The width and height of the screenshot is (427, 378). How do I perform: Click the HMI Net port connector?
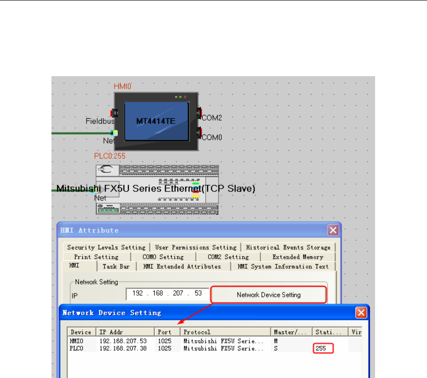[114, 133]
